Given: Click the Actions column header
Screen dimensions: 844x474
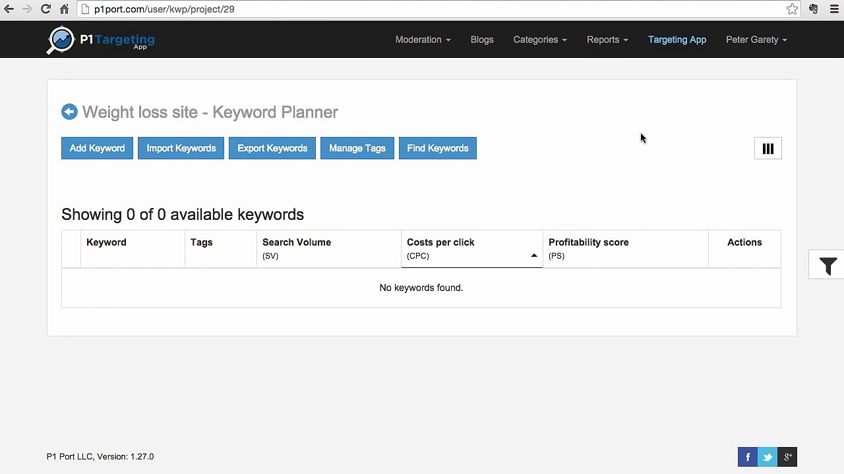Looking at the screenshot, I should 744,249.
